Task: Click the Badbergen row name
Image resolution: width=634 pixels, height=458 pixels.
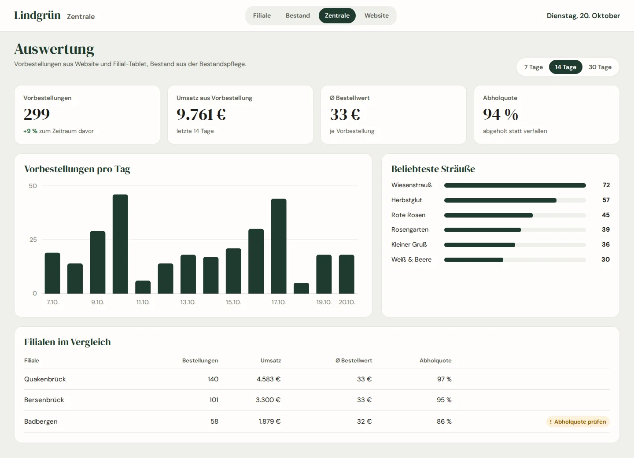Action: [41, 421]
